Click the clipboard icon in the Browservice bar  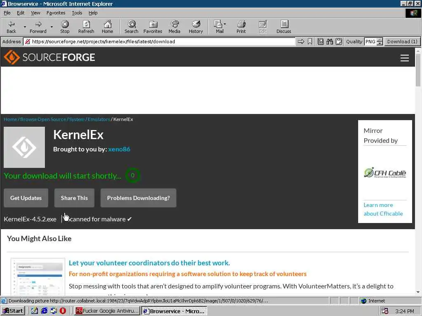(339, 42)
